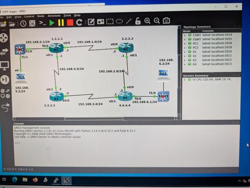Suspend all nodes with yellow pause button
This screenshot has height=188, width=250.
click(61, 23)
